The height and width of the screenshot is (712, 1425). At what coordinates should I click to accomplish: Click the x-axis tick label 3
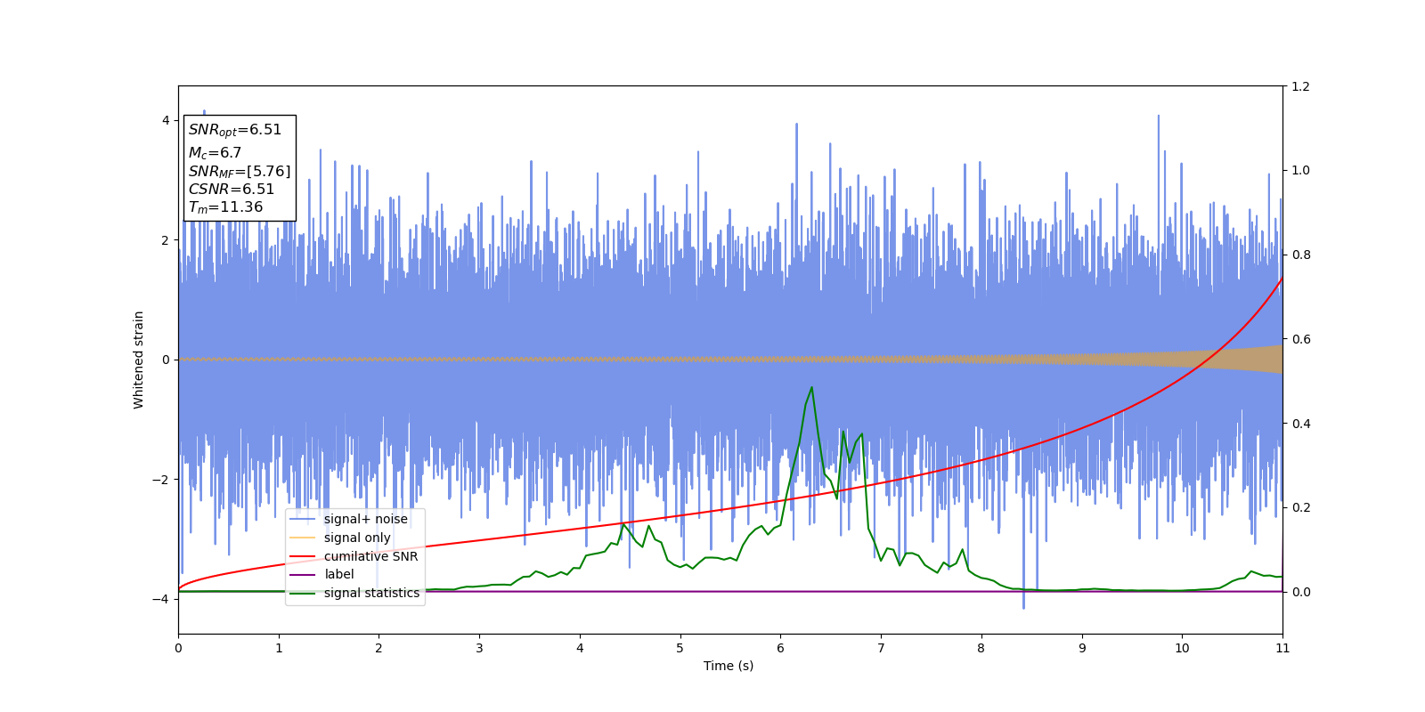[x=479, y=648]
